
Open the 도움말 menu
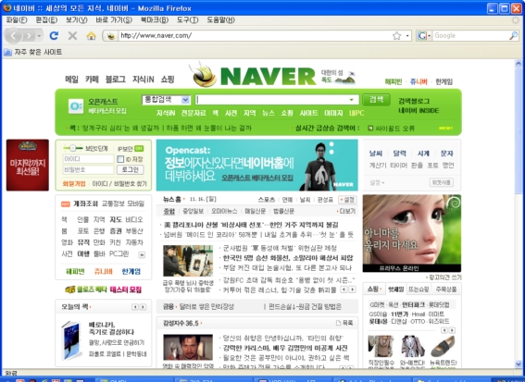tap(221, 20)
